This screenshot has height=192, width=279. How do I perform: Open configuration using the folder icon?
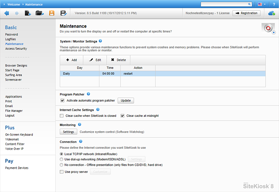40,13
